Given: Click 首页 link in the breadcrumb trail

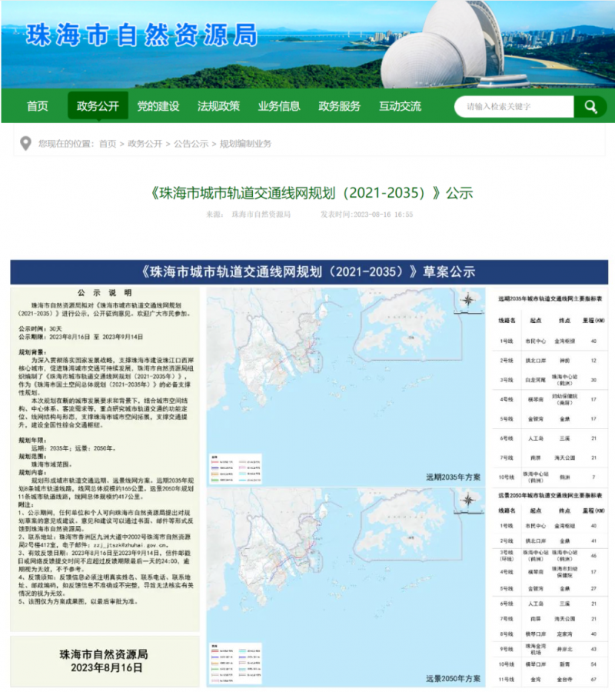Looking at the screenshot, I should coord(108,144).
